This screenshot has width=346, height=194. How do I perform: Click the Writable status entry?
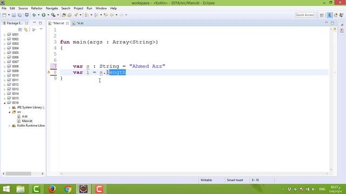point(206,180)
